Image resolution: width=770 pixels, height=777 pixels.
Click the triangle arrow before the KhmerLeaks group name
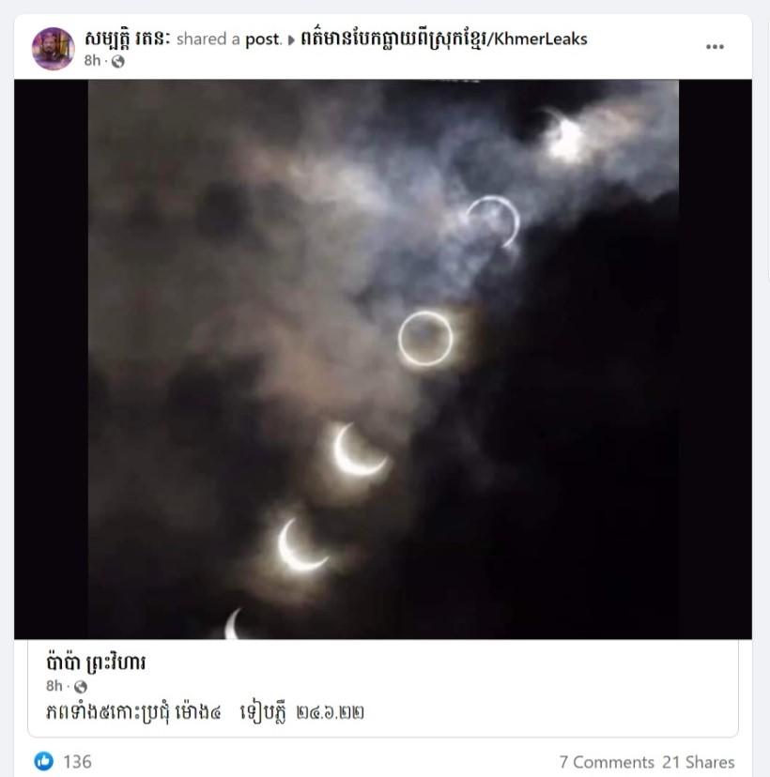point(291,39)
